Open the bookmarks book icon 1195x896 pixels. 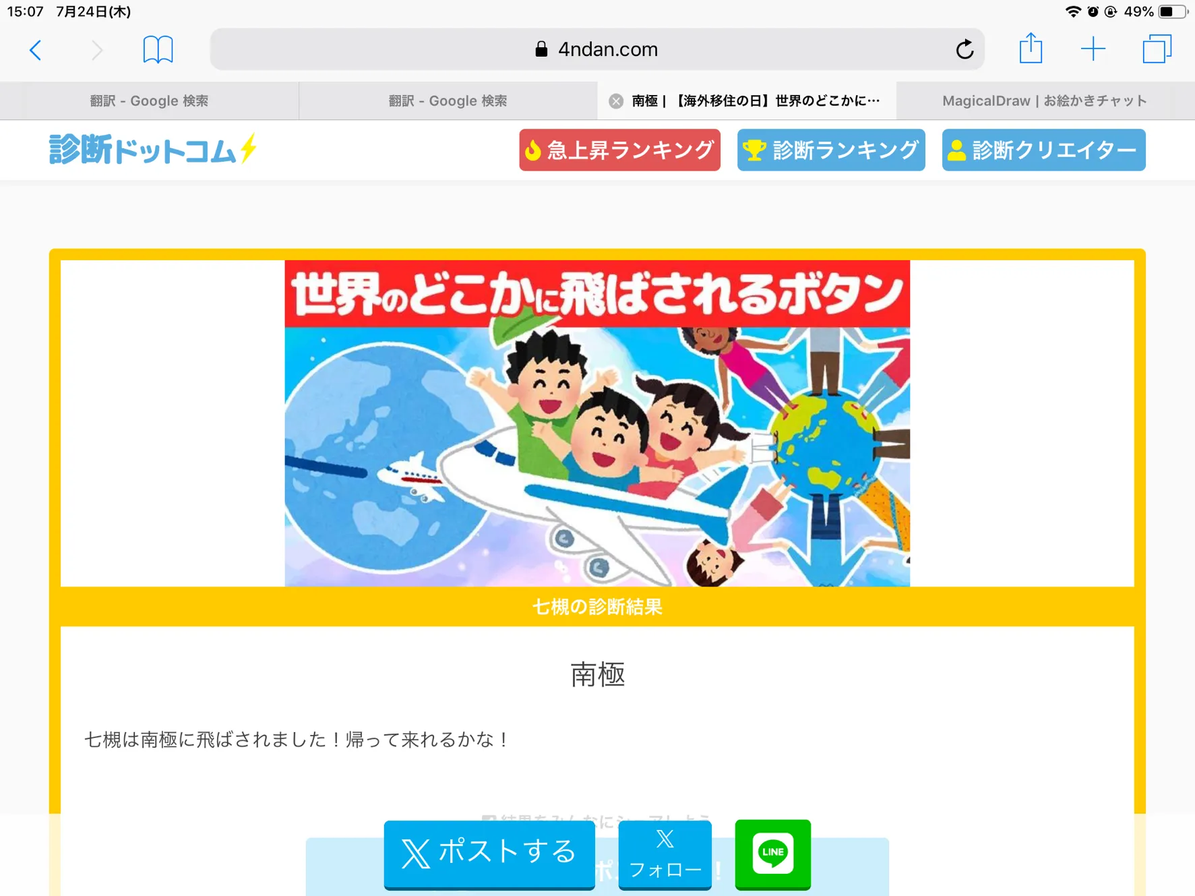[158, 49]
